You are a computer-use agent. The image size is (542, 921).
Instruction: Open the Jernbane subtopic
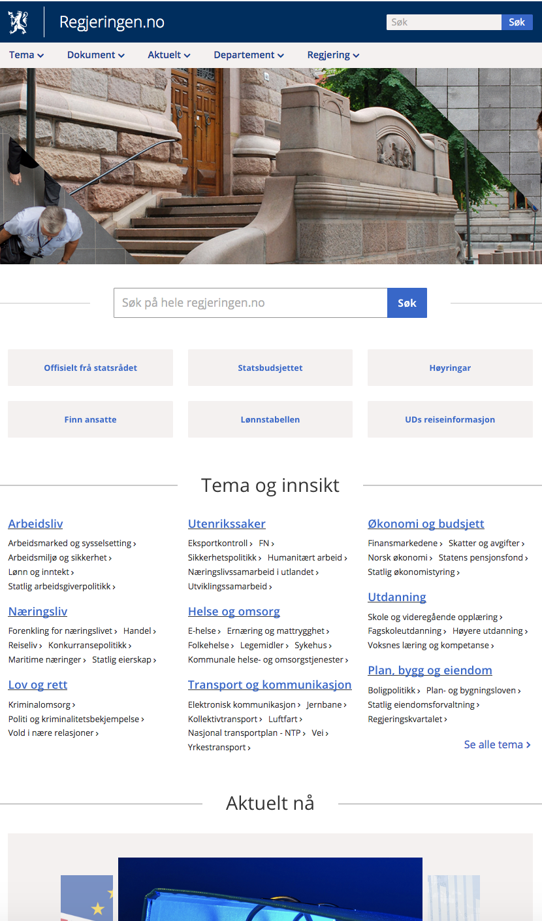pos(327,704)
